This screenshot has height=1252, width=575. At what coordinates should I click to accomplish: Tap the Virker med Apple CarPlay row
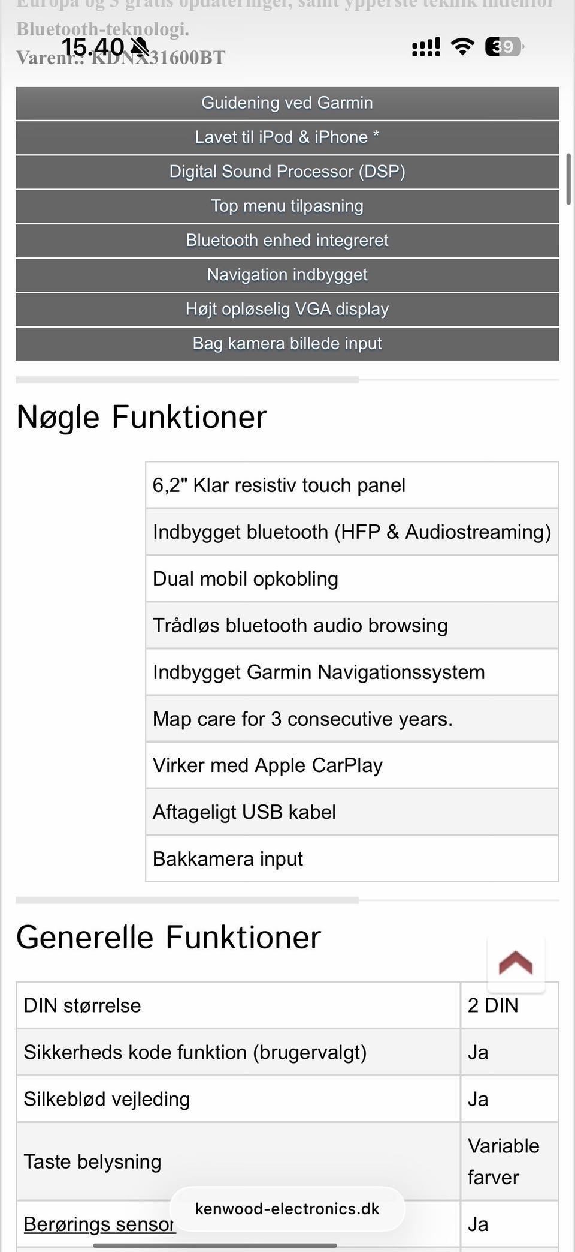352,765
